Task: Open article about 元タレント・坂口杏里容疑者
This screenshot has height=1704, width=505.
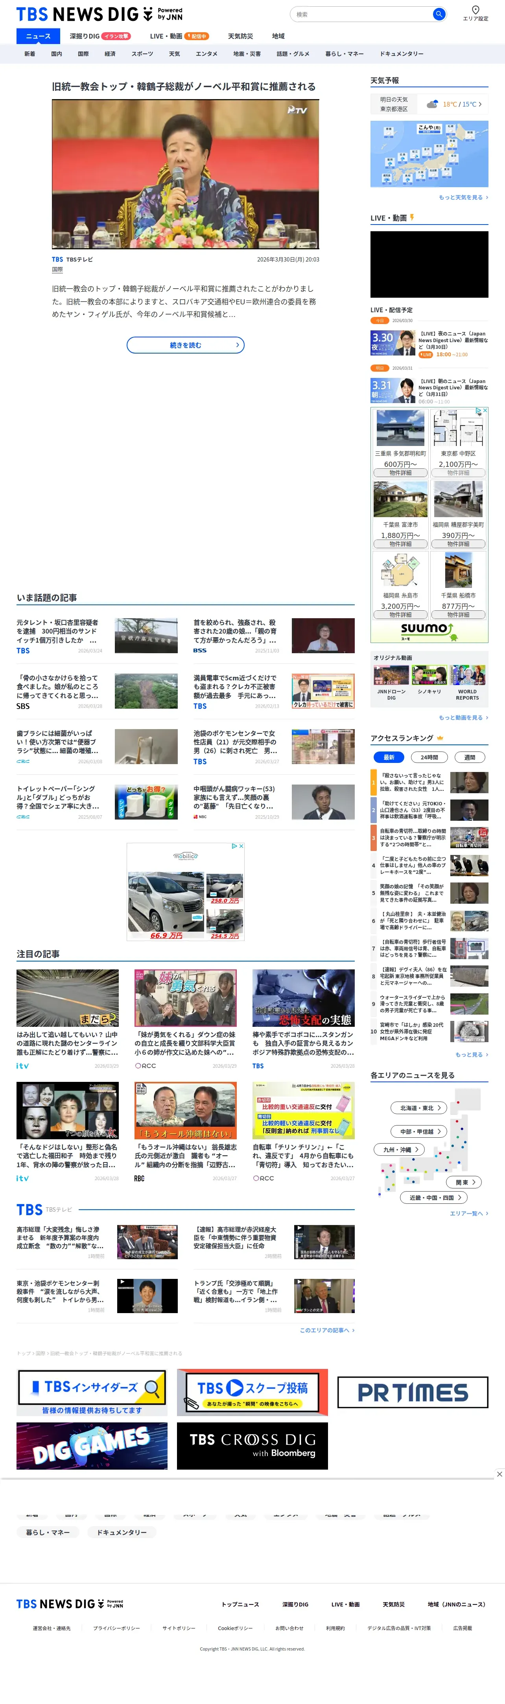Action: click(97, 636)
